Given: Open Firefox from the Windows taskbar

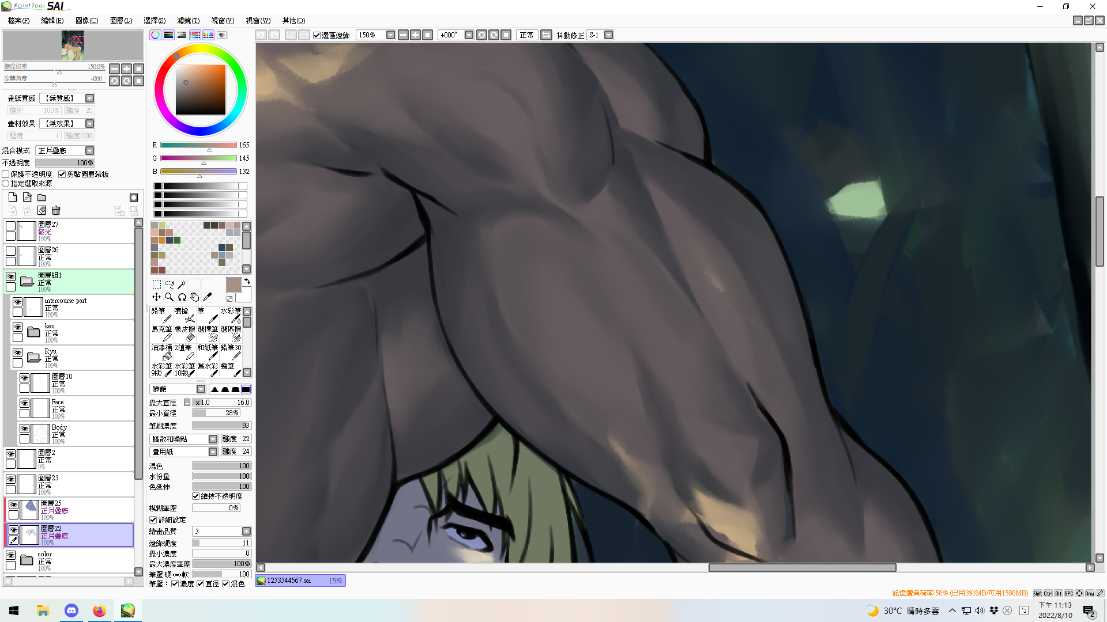Looking at the screenshot, I should (99, 610).
